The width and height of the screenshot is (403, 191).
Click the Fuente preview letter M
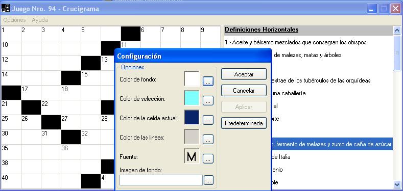click(192, 156)
